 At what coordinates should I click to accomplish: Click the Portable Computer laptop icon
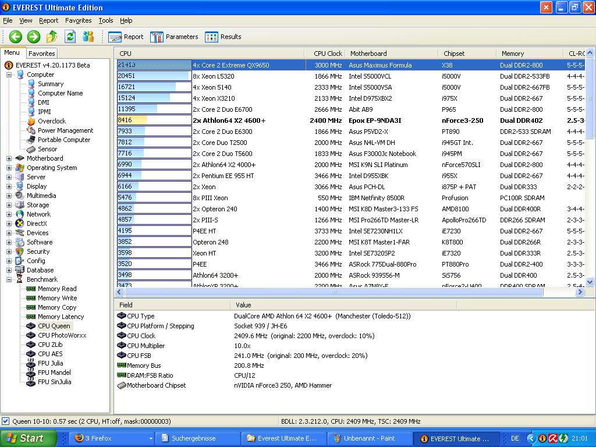[x=31, y=140]
